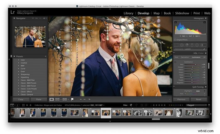The image size is (220, 134).
Task: Click the Paste settings button
Action: point(39,99)
